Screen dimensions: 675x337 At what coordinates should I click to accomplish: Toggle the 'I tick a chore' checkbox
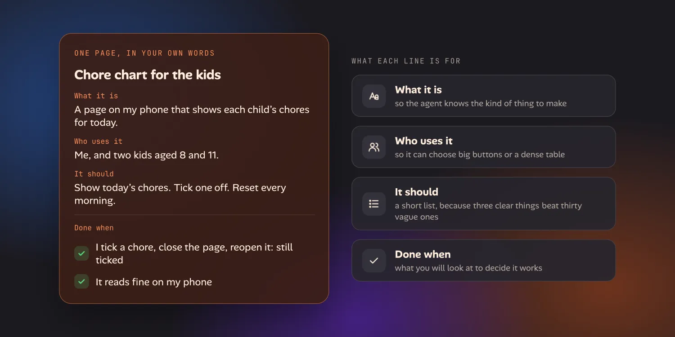coord(81,253)
